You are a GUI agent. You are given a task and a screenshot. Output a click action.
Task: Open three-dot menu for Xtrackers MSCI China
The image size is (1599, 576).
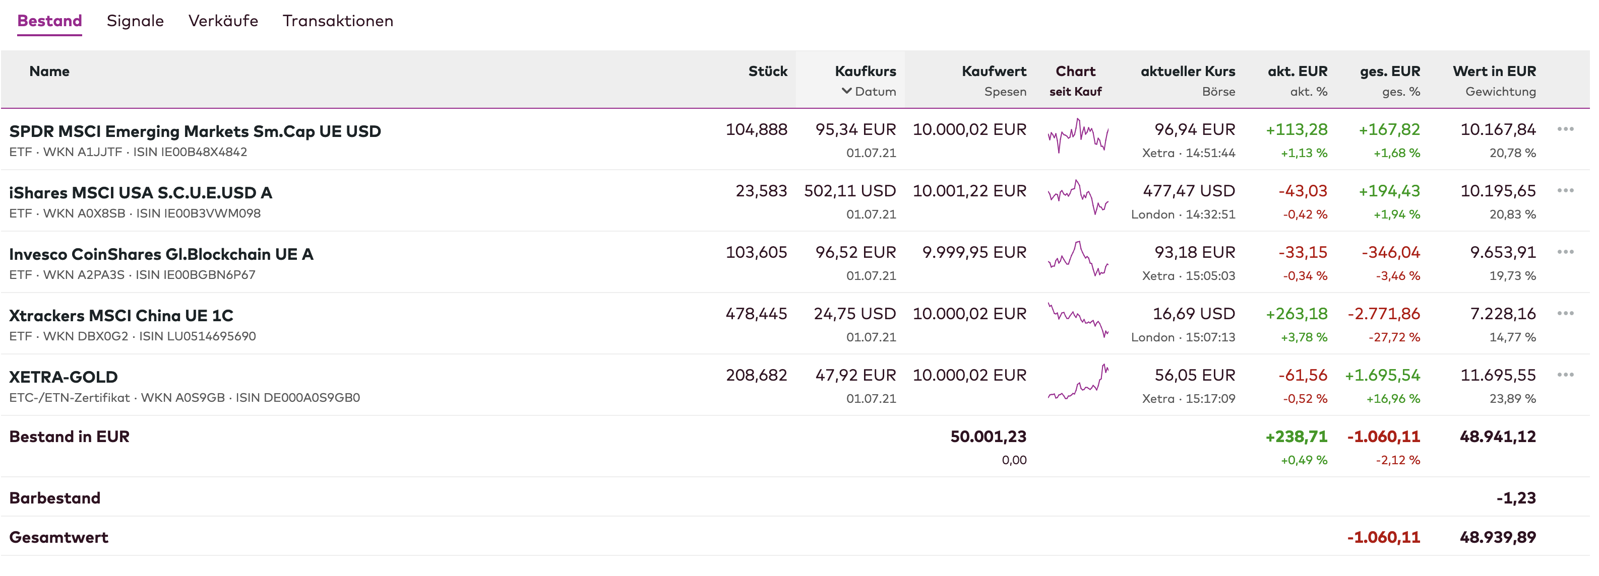click(x=1565, y=313)
